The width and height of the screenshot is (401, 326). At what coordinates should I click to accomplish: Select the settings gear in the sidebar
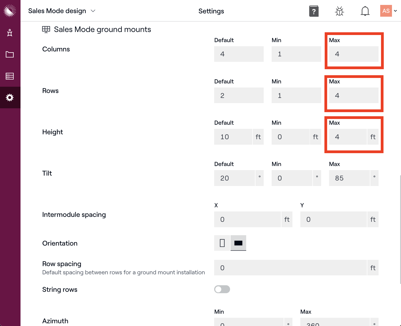tap(10, 98)
